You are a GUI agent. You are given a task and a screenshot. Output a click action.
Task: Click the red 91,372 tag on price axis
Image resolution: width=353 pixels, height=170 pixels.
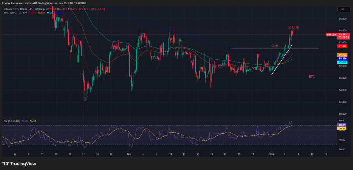(x=342, y=46)
